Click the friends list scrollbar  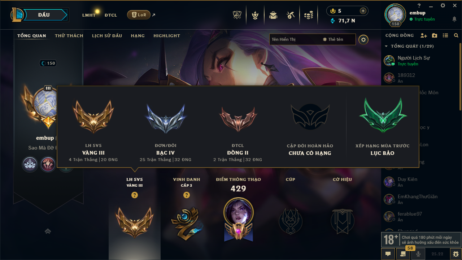click(x=460, y=77)
